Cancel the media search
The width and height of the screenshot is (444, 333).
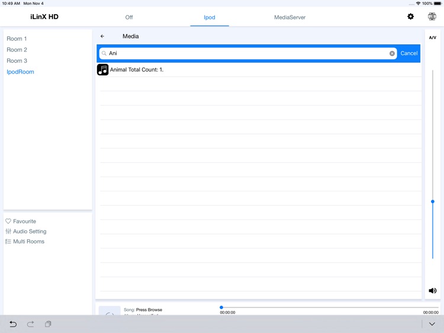(409, 53)
